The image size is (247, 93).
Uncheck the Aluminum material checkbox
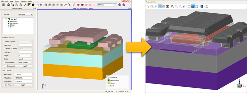pos(9,21)
